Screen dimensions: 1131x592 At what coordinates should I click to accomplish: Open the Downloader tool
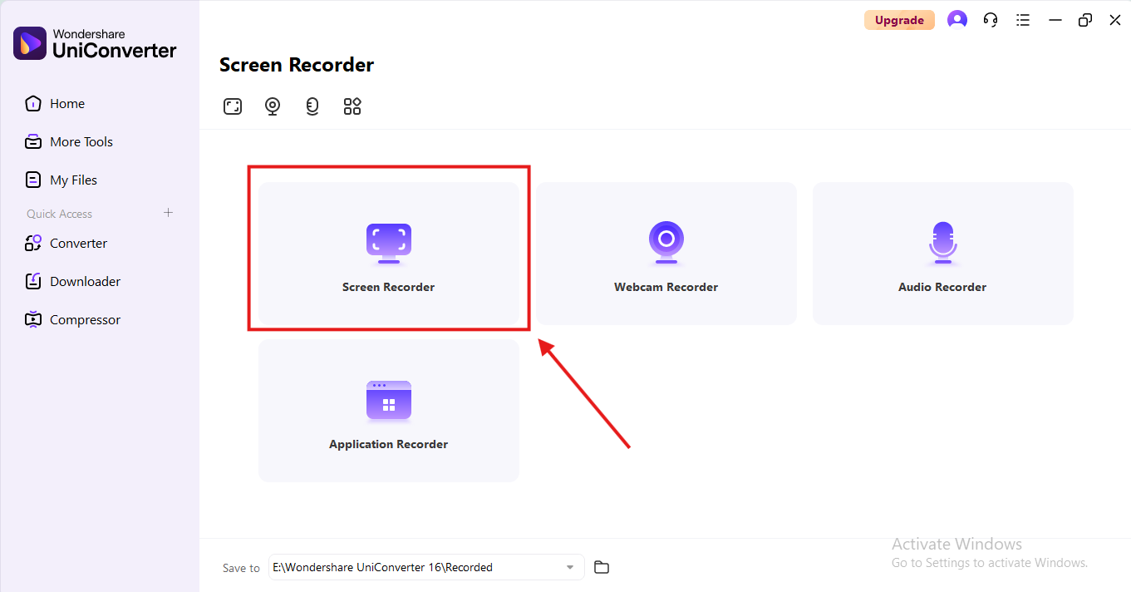click(x=73, y=282)
